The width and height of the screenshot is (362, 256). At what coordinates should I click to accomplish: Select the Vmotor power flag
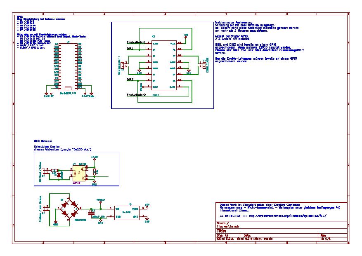pos(100,201)
